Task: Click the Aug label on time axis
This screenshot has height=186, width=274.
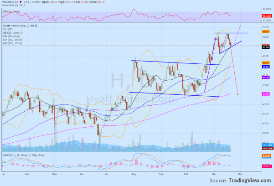Action: pos(134,174)
